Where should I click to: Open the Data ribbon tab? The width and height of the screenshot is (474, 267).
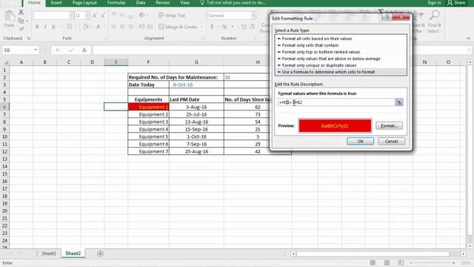(x=141, y=3)
